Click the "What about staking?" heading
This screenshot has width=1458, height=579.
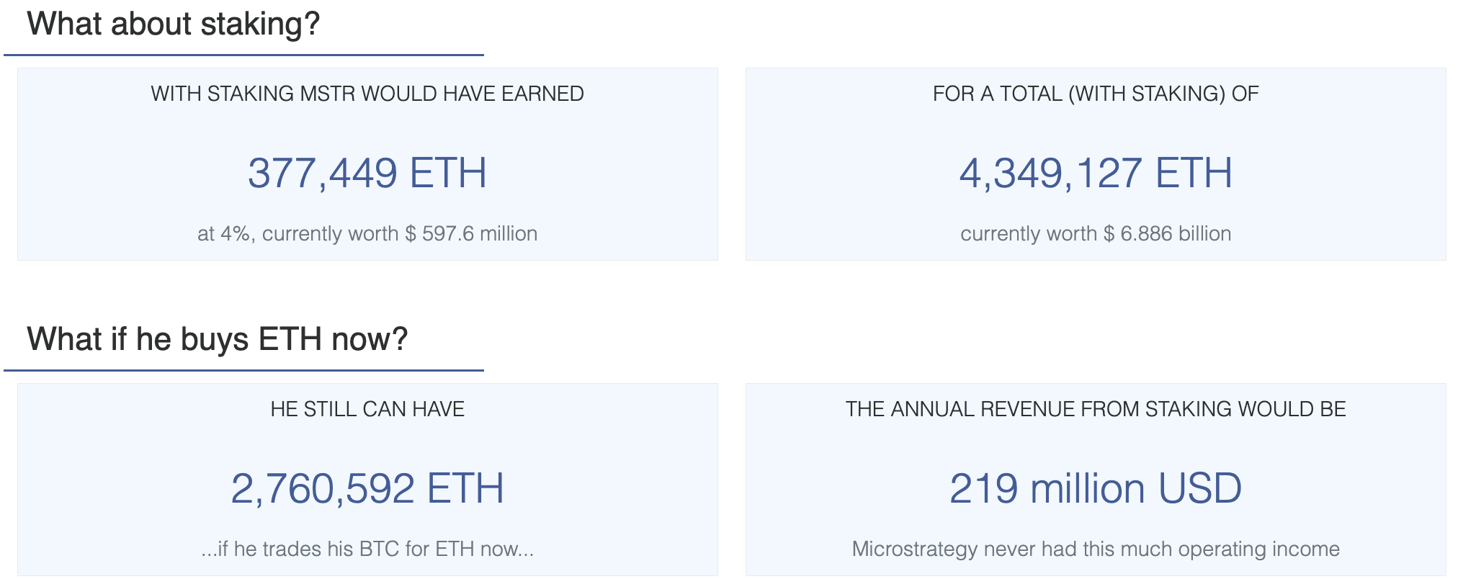point(173,24)
